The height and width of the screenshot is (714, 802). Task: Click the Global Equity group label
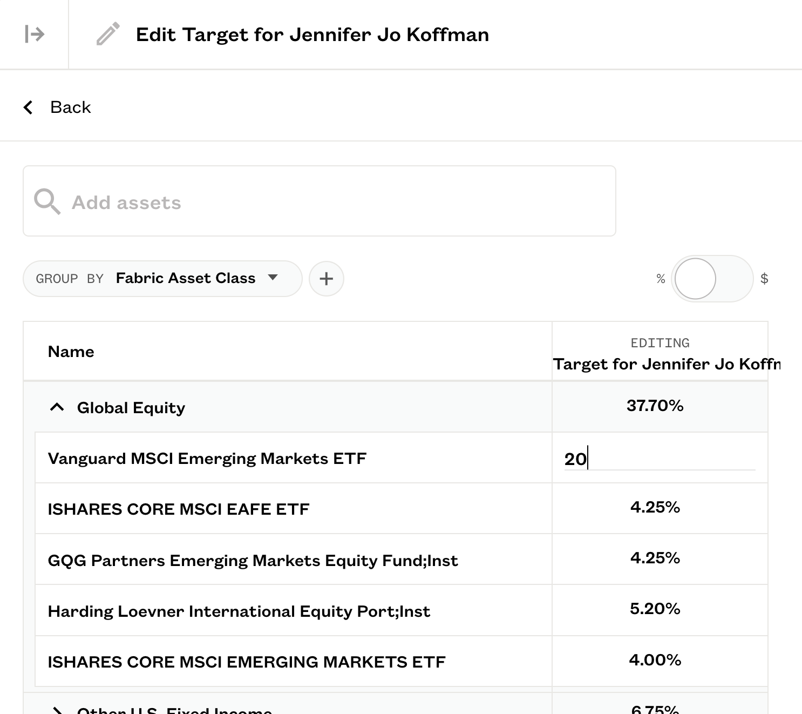[131, 408]
